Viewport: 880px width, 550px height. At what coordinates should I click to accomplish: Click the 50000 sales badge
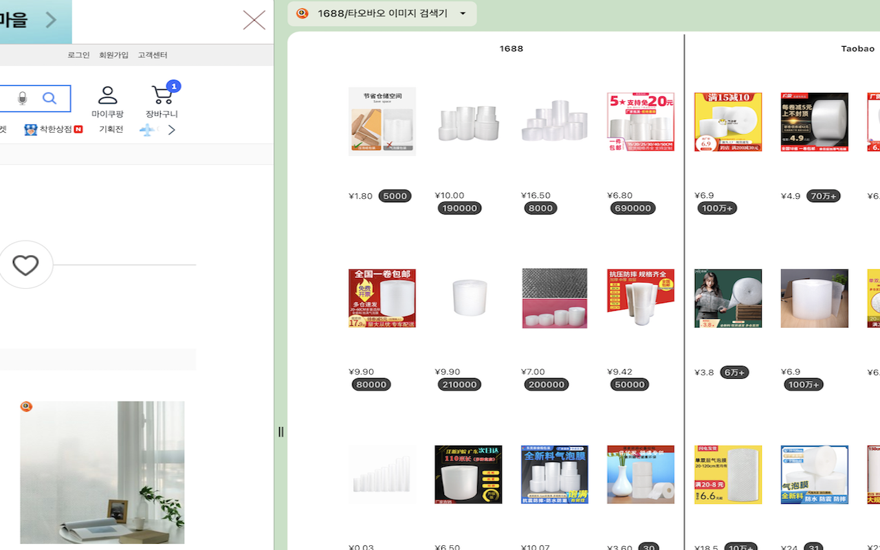(630, 384)
